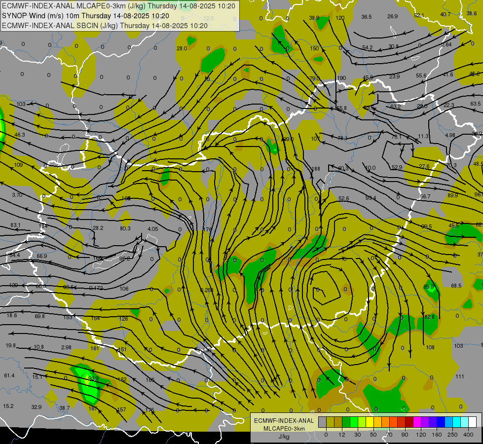483x444 pixels.
Task: Click the map value 175
Action: pos(149,410)
